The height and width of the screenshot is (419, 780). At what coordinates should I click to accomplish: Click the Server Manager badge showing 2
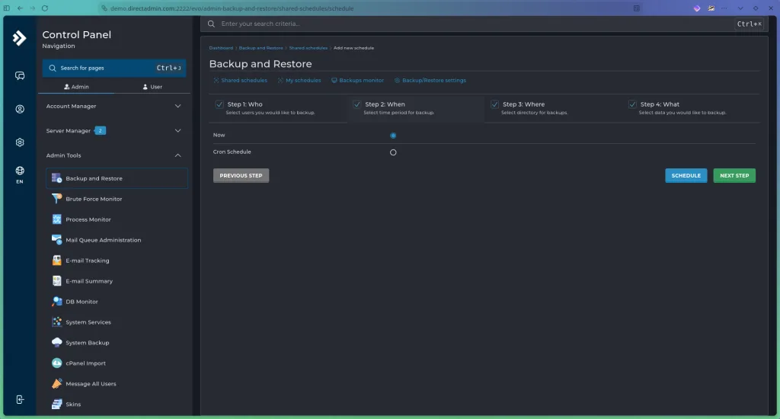(x=100, y=130)
